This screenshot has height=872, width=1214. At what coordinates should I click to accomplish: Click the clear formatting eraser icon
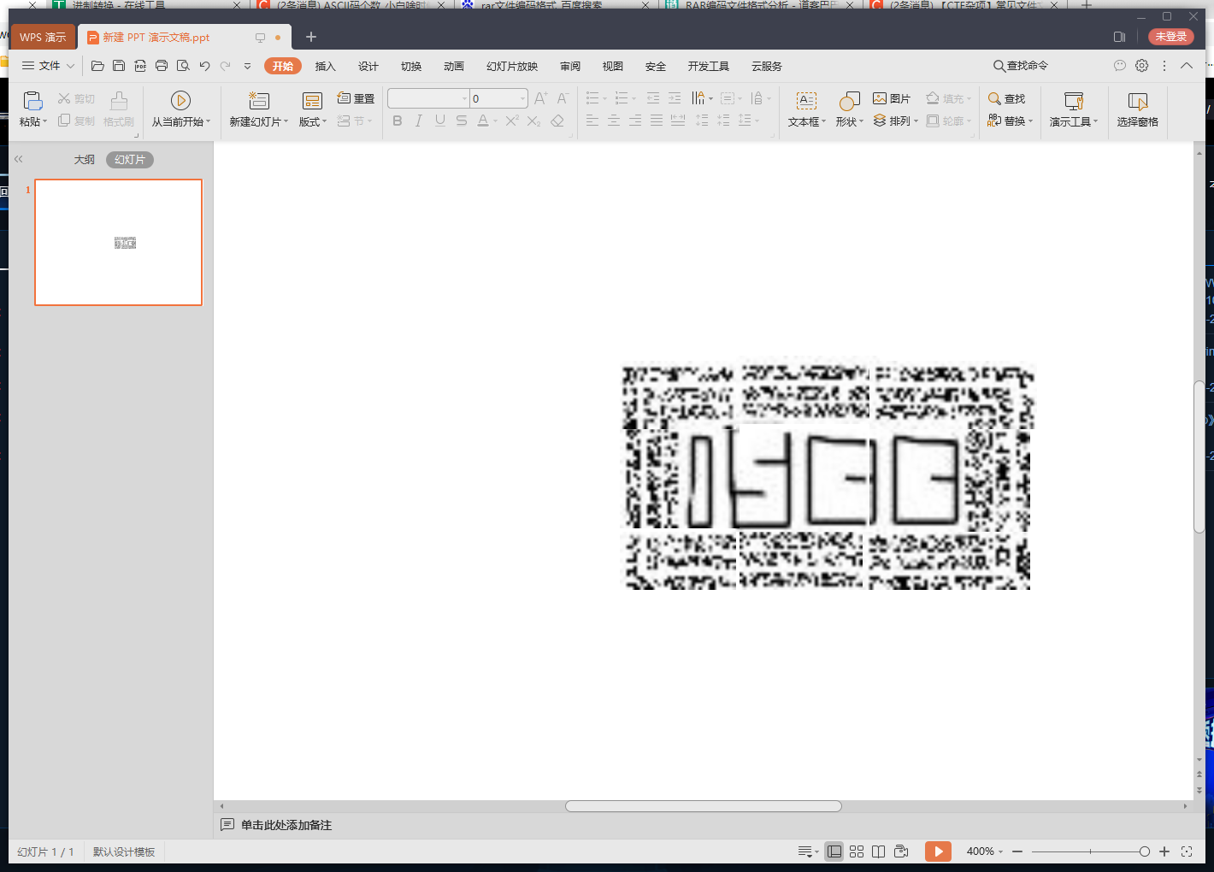point(557,121)
